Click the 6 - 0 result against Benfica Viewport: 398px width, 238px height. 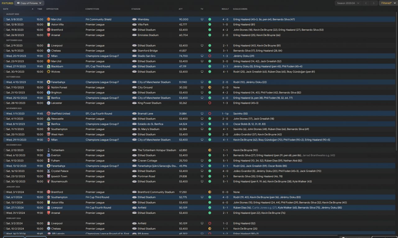[225, 98]
